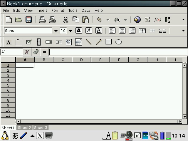The height and width of the screenshot is (141, 188).
Task: Click the row 5 header
Action: pyautogui.click(x=8, y=85)
